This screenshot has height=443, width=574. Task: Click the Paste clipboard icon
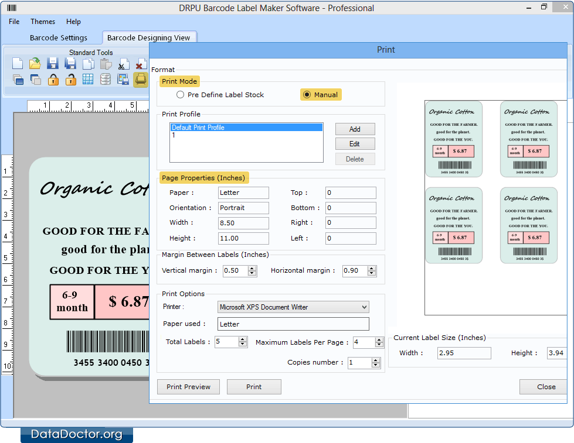click(106, 64)
